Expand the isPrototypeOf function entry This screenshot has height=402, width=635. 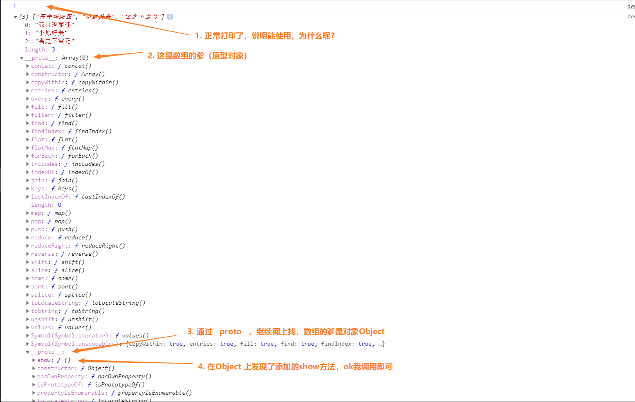pos(34,384)
